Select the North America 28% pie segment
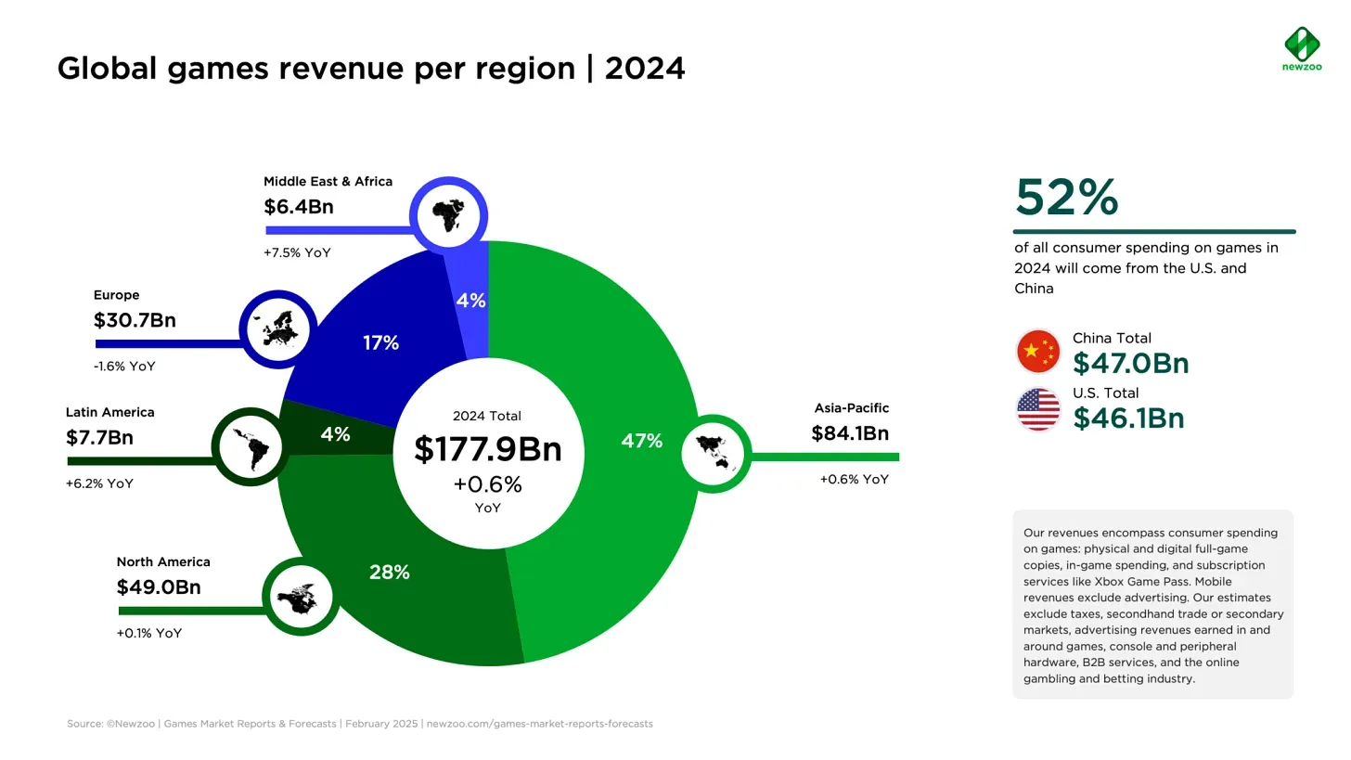This screenshot has height=760, width=1351. (390, 573)
